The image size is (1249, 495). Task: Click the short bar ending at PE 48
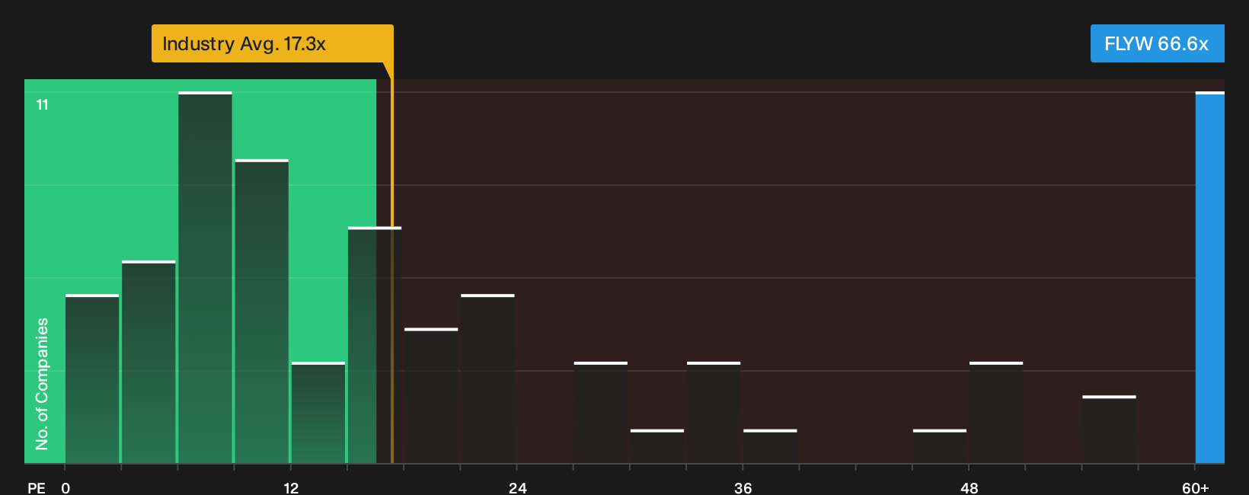click(x=940, y=446)
